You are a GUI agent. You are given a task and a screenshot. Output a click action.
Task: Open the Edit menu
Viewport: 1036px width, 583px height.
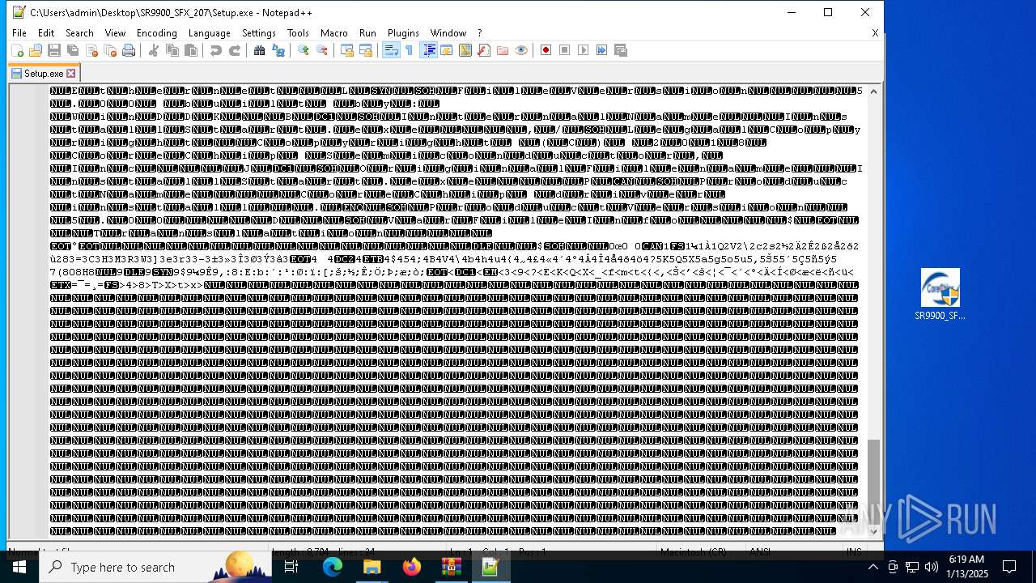(x=46, y=33)
